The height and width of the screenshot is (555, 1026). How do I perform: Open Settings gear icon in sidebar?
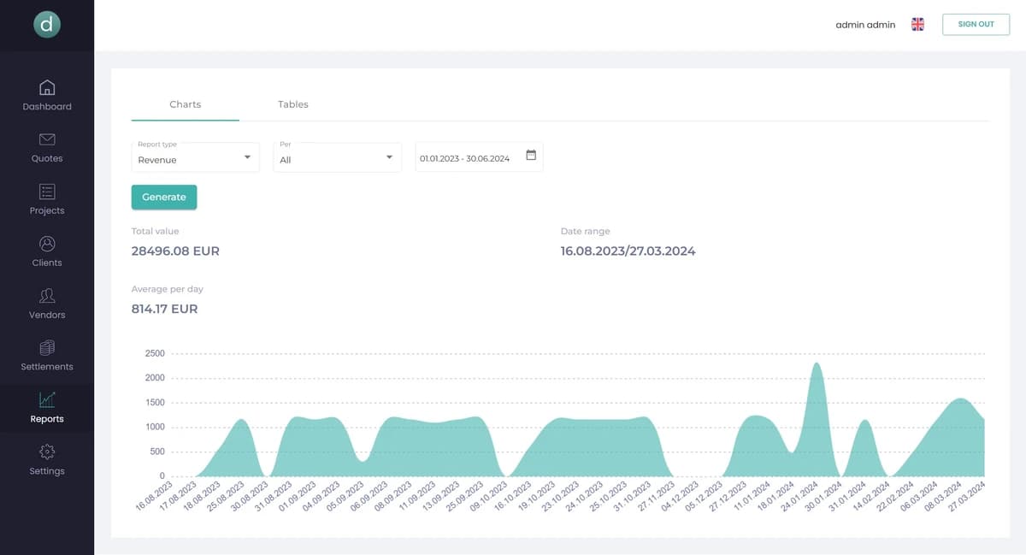tap(47, 452)
